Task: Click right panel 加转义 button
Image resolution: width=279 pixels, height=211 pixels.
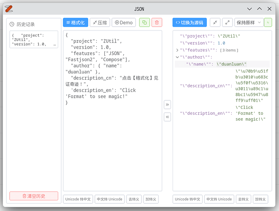Action: point(260,199)
